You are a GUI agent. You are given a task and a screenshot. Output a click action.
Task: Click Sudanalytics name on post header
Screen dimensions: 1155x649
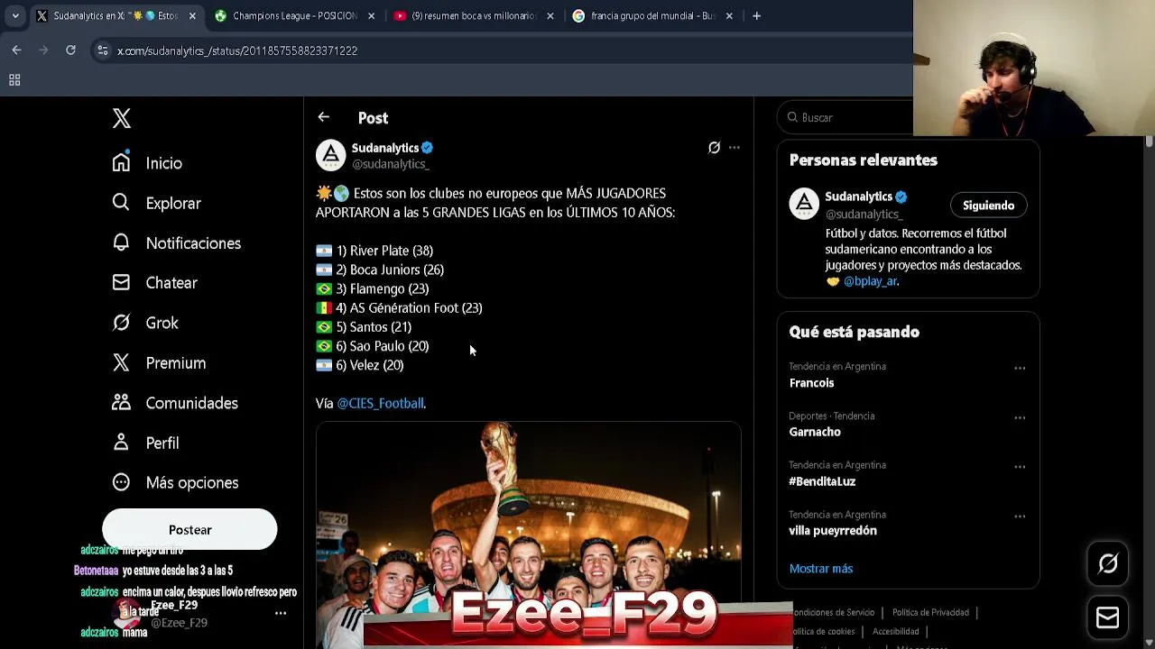385,148
